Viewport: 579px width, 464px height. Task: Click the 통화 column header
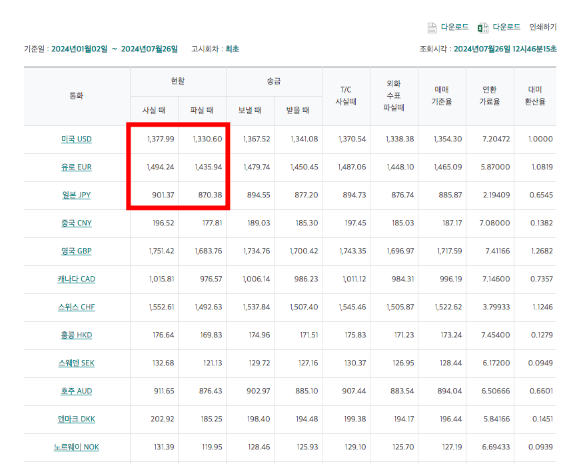(77, 96)
